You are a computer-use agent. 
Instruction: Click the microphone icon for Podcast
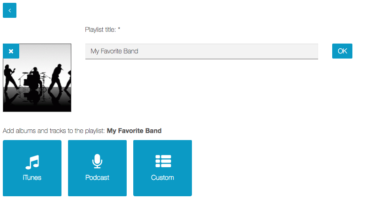pos(97,162)
